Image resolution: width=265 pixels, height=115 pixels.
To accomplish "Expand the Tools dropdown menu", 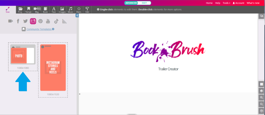I will click(x=226, y=3).
